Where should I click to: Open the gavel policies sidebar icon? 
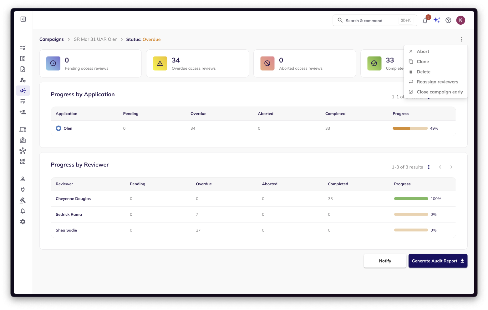tap(23, 200)
